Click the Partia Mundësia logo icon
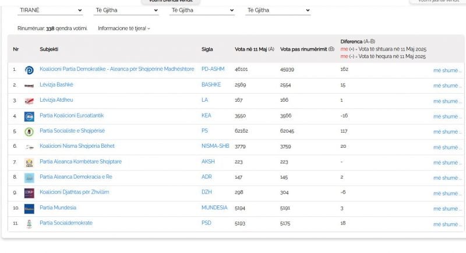The image size is (466, 253). [x=29, y=209]
